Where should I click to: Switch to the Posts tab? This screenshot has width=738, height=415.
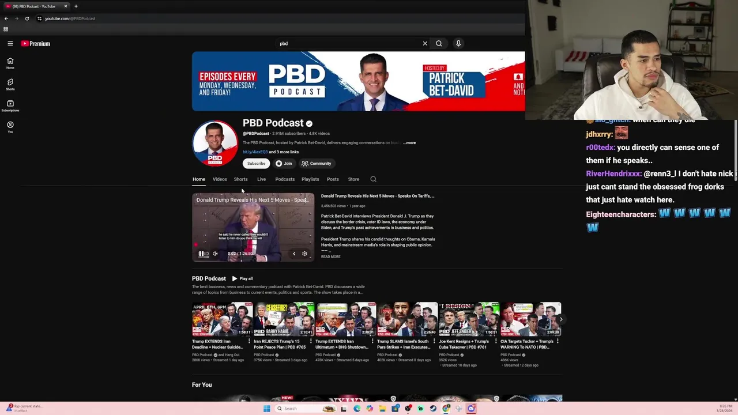(x=333, y=179)
